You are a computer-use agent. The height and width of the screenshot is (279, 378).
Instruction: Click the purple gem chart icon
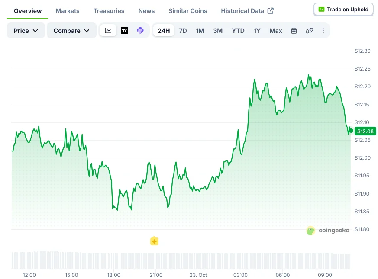140,31
